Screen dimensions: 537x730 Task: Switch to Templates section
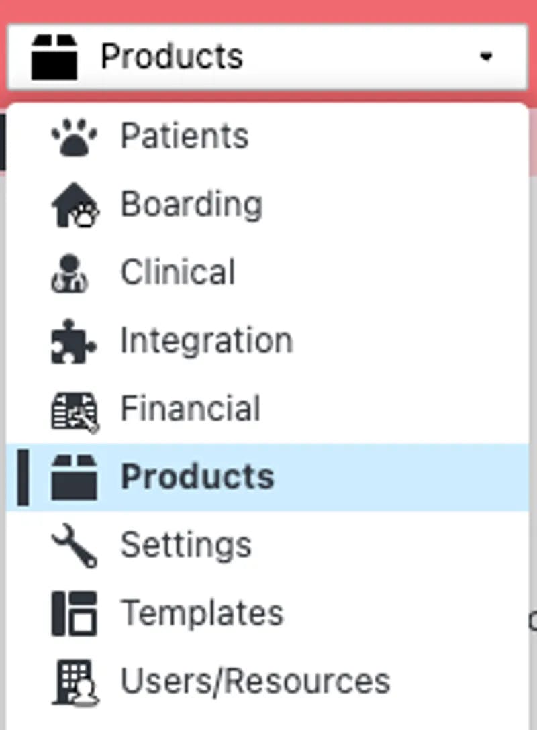(202, 613)
